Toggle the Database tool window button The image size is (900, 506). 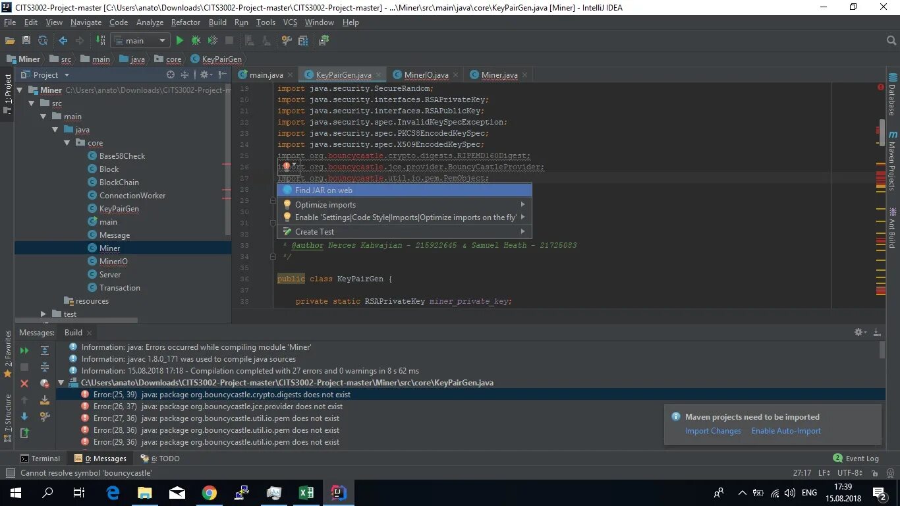(x=892, y=95)
